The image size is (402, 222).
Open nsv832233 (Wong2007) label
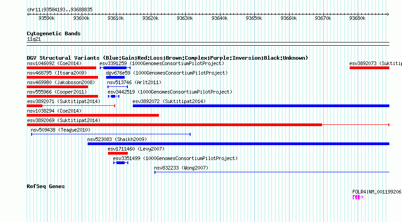click(181, 168)
